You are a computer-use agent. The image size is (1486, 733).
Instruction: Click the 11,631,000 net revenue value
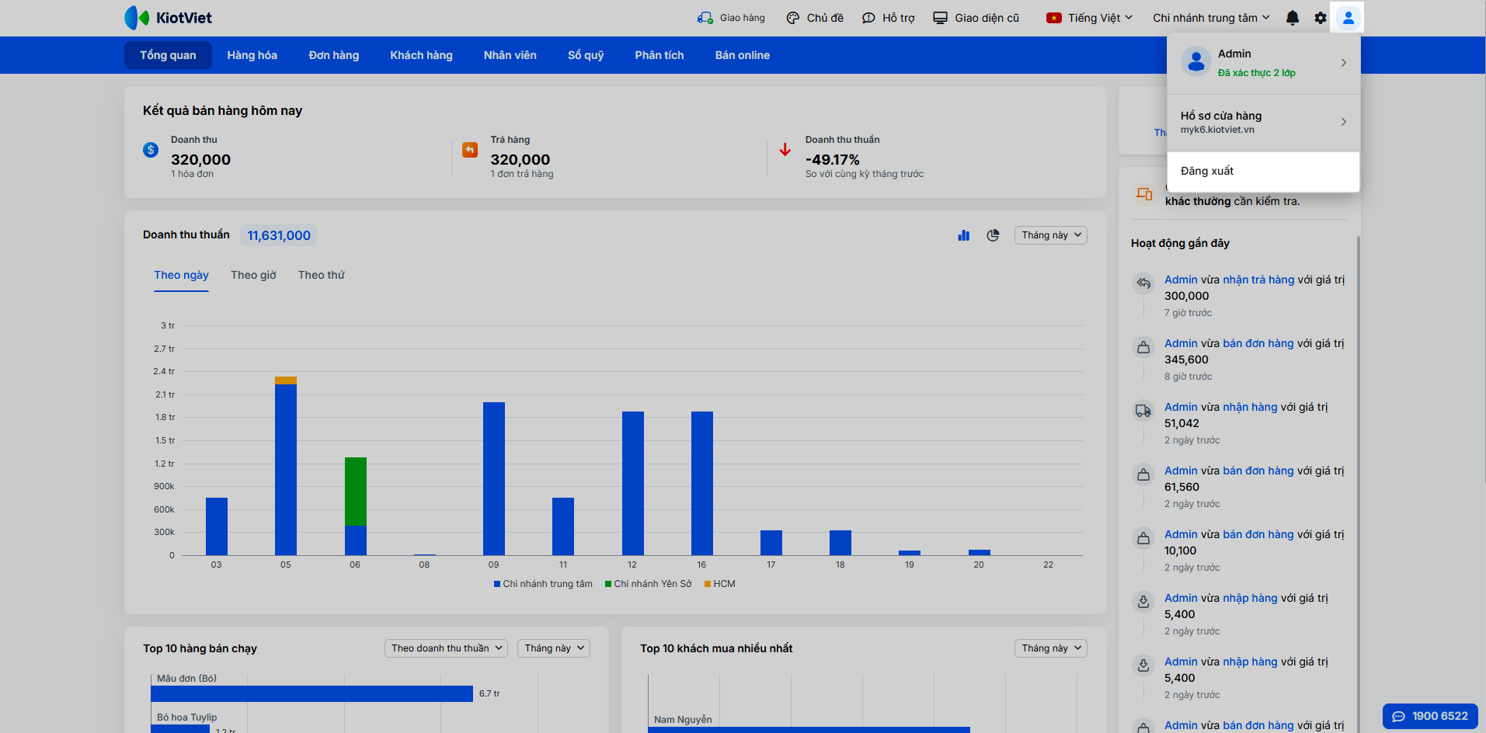279,235
